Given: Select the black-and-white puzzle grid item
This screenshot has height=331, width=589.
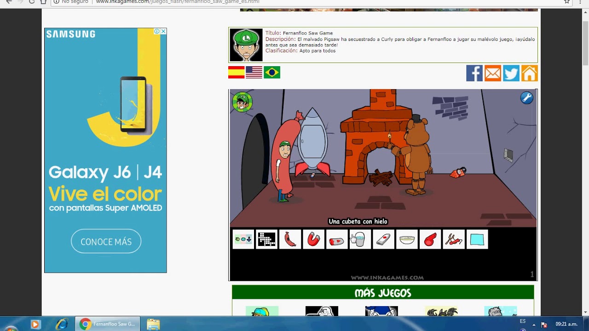Looking at the screenshot, I should click(x=267, y=240).
